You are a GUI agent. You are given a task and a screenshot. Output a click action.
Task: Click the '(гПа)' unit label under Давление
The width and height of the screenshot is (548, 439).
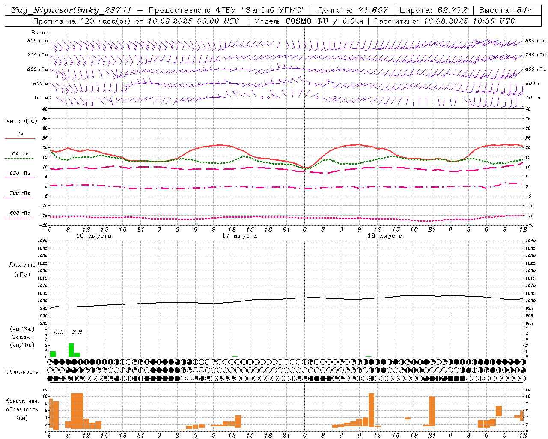click(22, 275)
